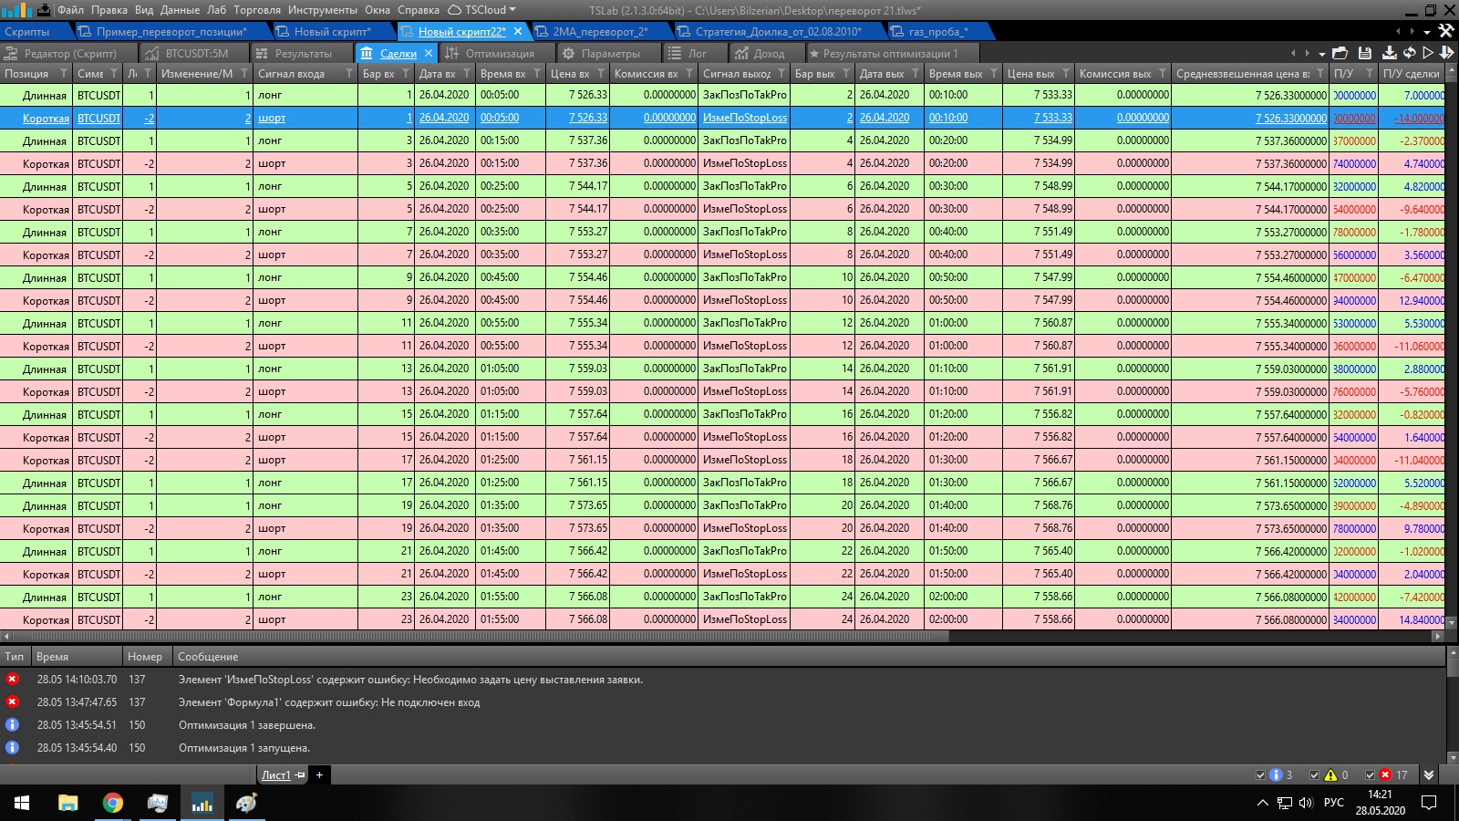This screenshot has height=821, width=1459.
Task: Click the BTCUSDT link in the selected row
Action: coord(98,118)
